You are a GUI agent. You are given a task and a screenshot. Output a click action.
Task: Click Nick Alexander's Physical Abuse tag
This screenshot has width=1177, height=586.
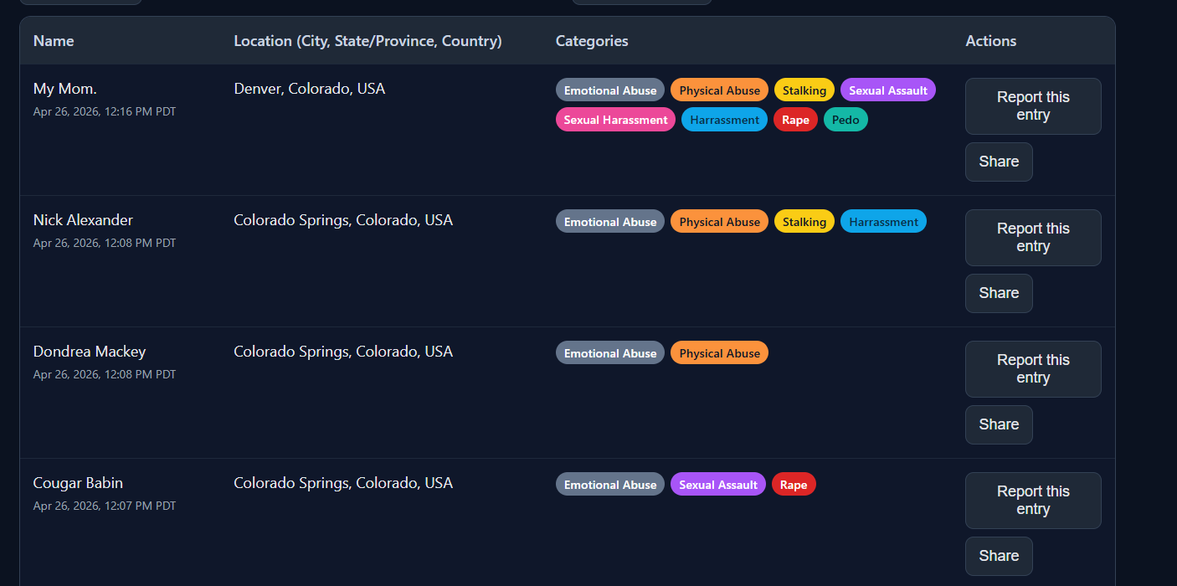719,222
